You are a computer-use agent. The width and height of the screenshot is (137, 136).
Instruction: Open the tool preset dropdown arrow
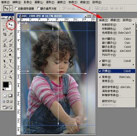tap(11, 8)
